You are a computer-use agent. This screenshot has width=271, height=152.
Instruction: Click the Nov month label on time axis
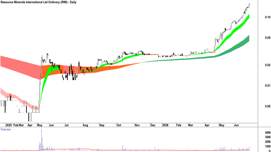coord(137,125)
